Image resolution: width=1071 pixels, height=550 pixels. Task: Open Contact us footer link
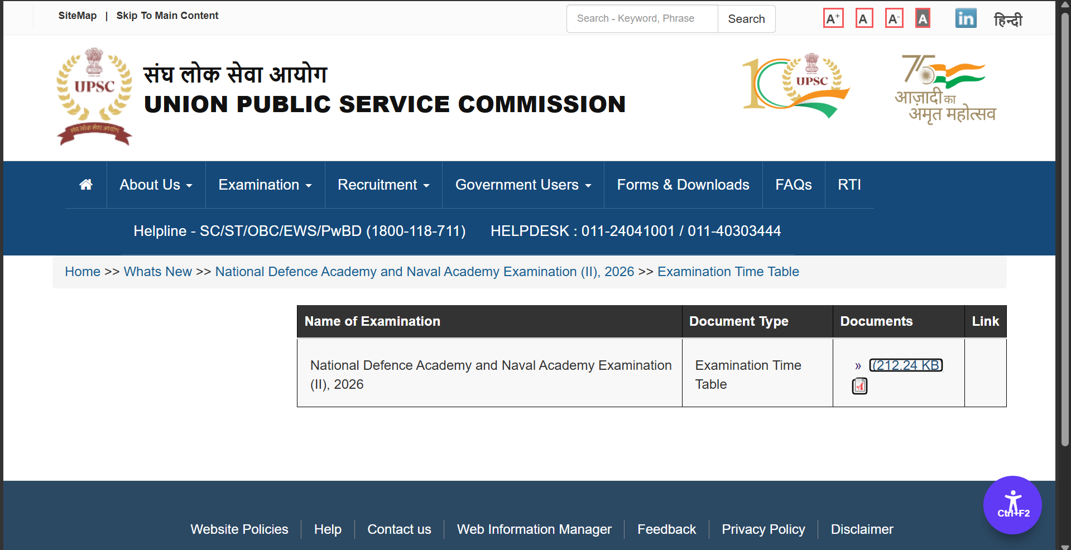tap(399, 529)
